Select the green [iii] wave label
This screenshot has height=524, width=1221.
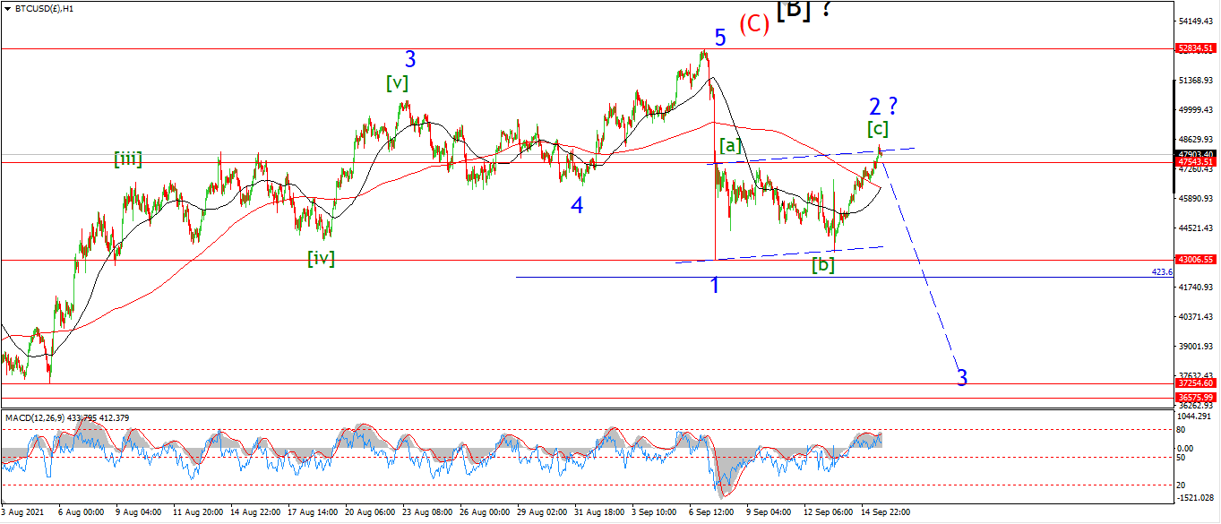tap(128, 159)
